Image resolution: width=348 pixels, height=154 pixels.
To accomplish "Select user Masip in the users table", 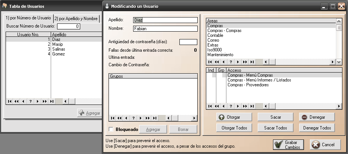I will [57, 44].
